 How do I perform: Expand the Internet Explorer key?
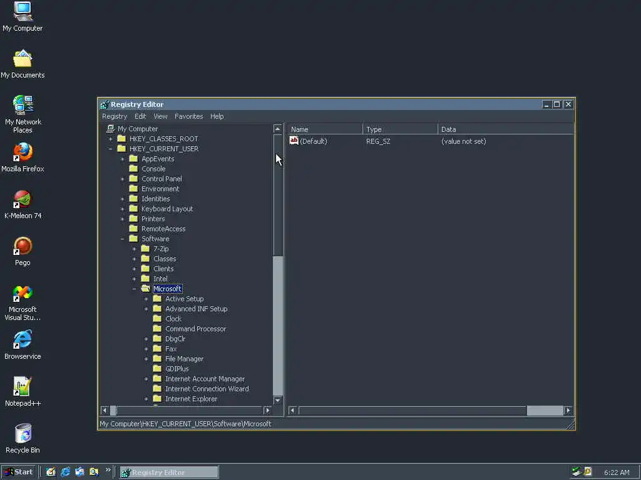[x=146, y=399]
